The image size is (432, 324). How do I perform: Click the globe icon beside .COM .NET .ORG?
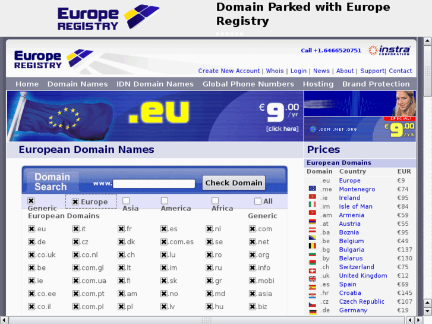tap(313, 129)
